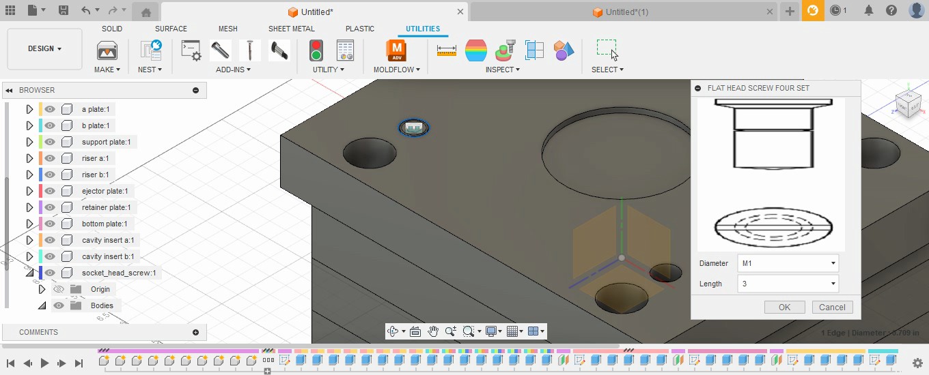Collapse browser panel with minus button

coord(196,90)
